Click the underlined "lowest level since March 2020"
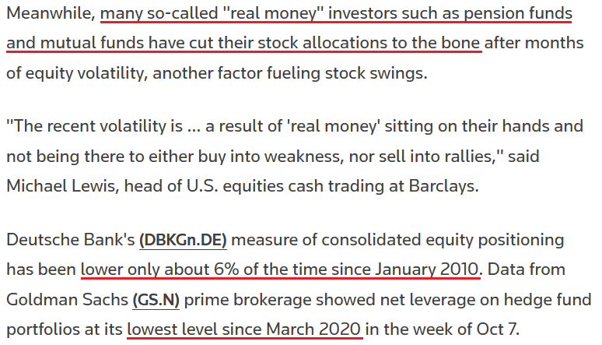This screenshot has height=345, width=602. (x=244, y=329)
